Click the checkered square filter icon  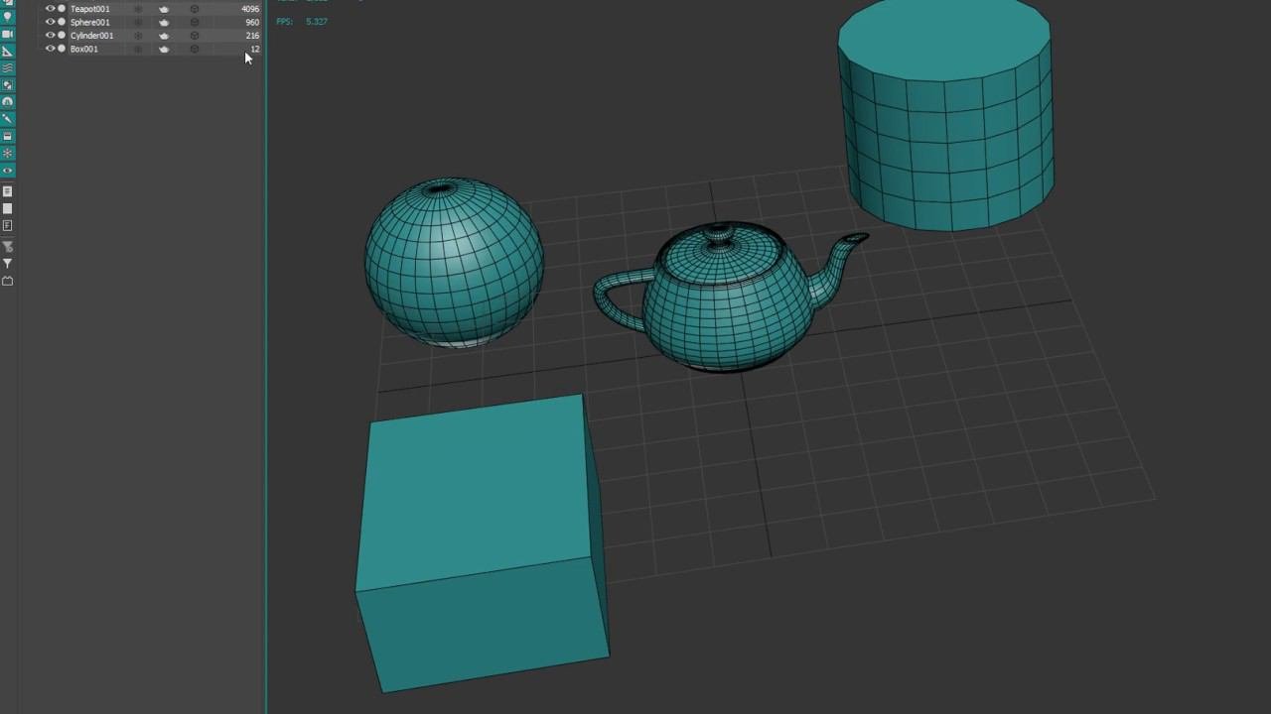(x=8, y=85)
